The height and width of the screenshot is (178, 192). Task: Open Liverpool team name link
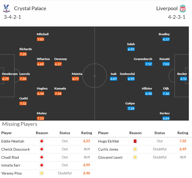(166, 9)
